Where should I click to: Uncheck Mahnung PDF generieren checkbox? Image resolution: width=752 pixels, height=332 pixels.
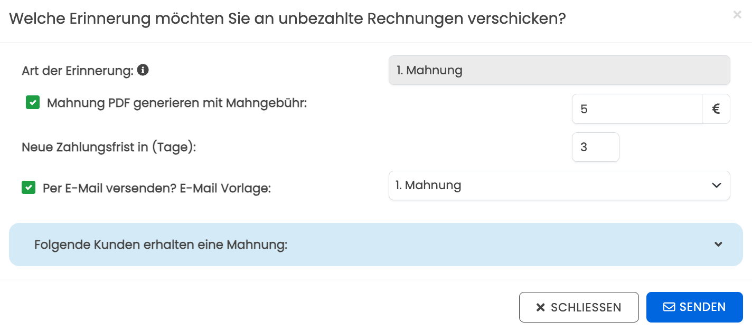point(33,102)
